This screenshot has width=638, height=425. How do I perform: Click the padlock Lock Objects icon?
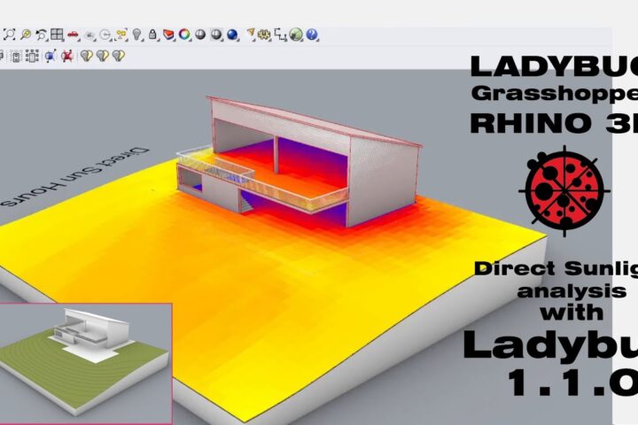tap(152, 35)
